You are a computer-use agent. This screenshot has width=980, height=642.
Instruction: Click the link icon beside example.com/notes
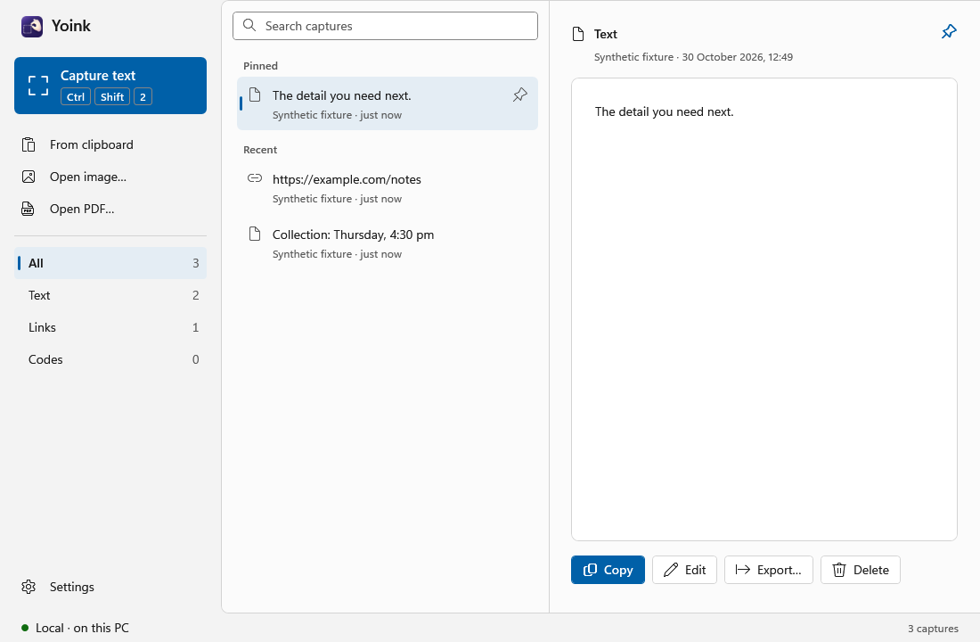[255, 178]
